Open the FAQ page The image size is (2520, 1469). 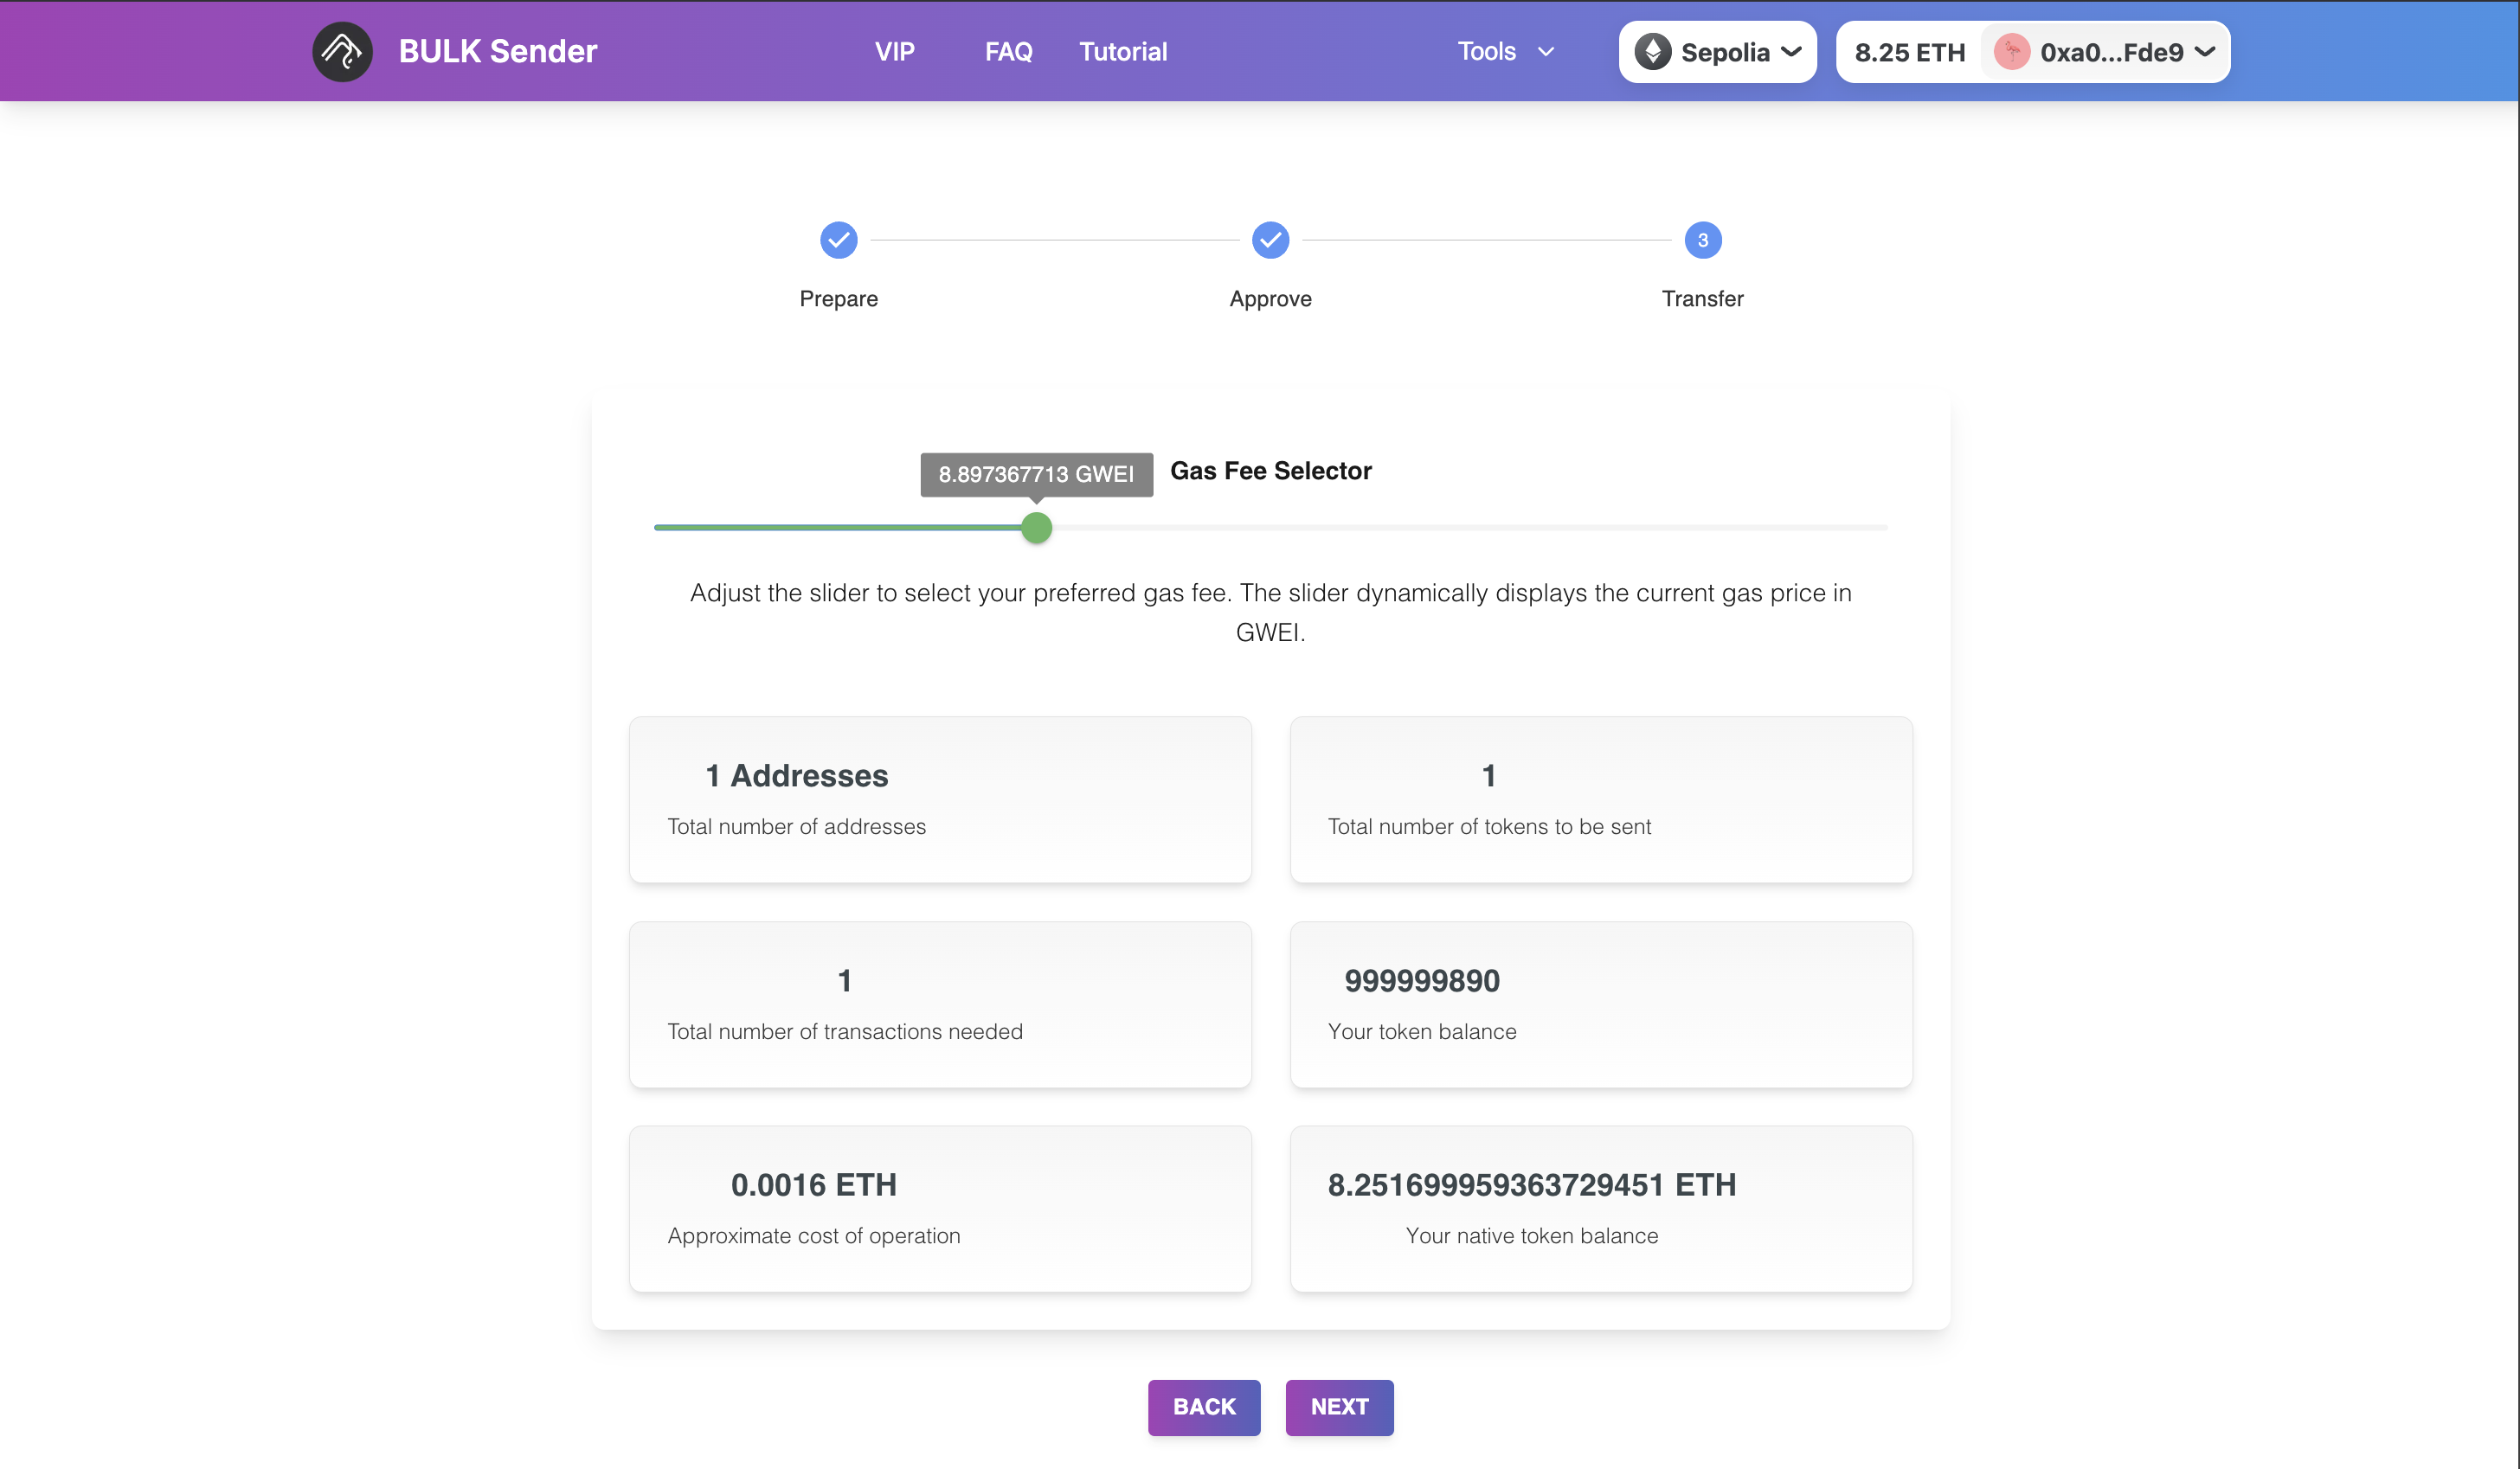1008,51
